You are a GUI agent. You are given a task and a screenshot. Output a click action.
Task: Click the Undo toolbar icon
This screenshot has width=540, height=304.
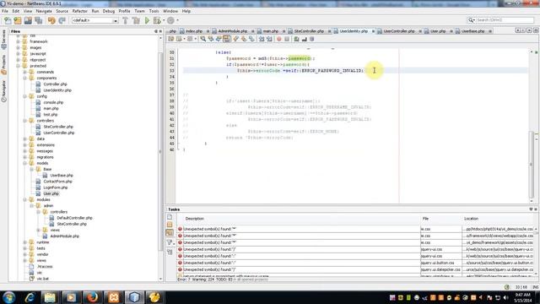point(51,20)
